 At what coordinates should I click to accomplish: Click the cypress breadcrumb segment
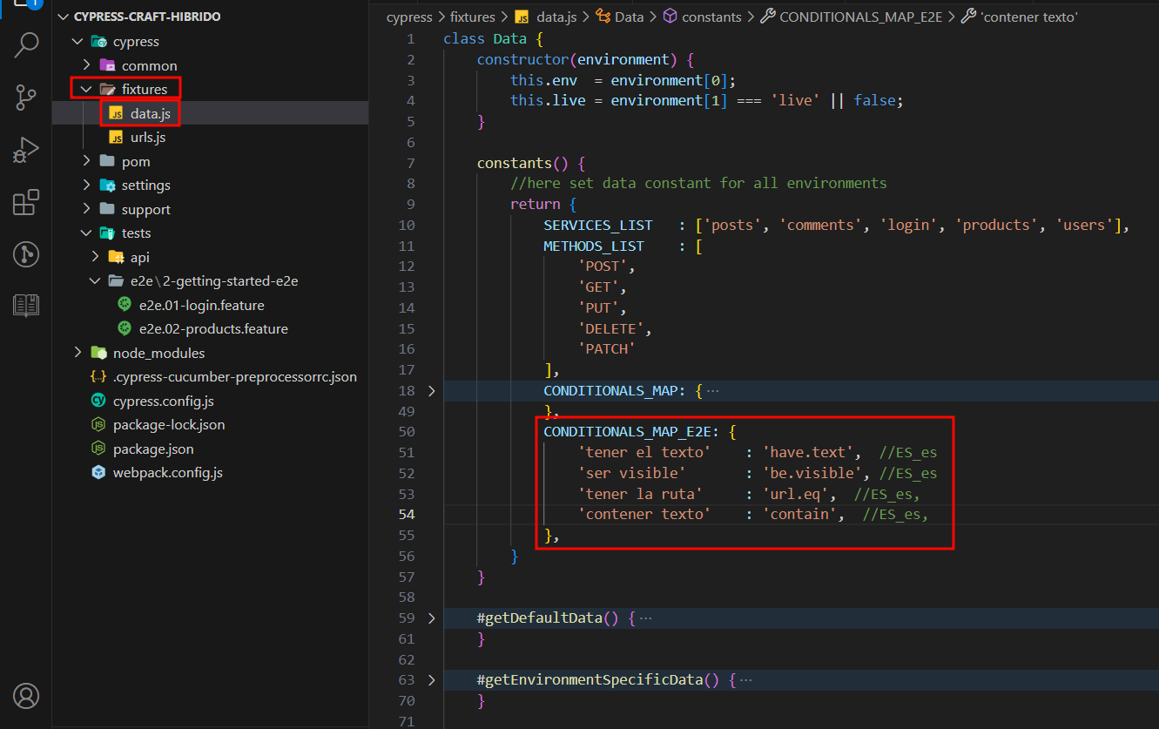tap(409, 17)
